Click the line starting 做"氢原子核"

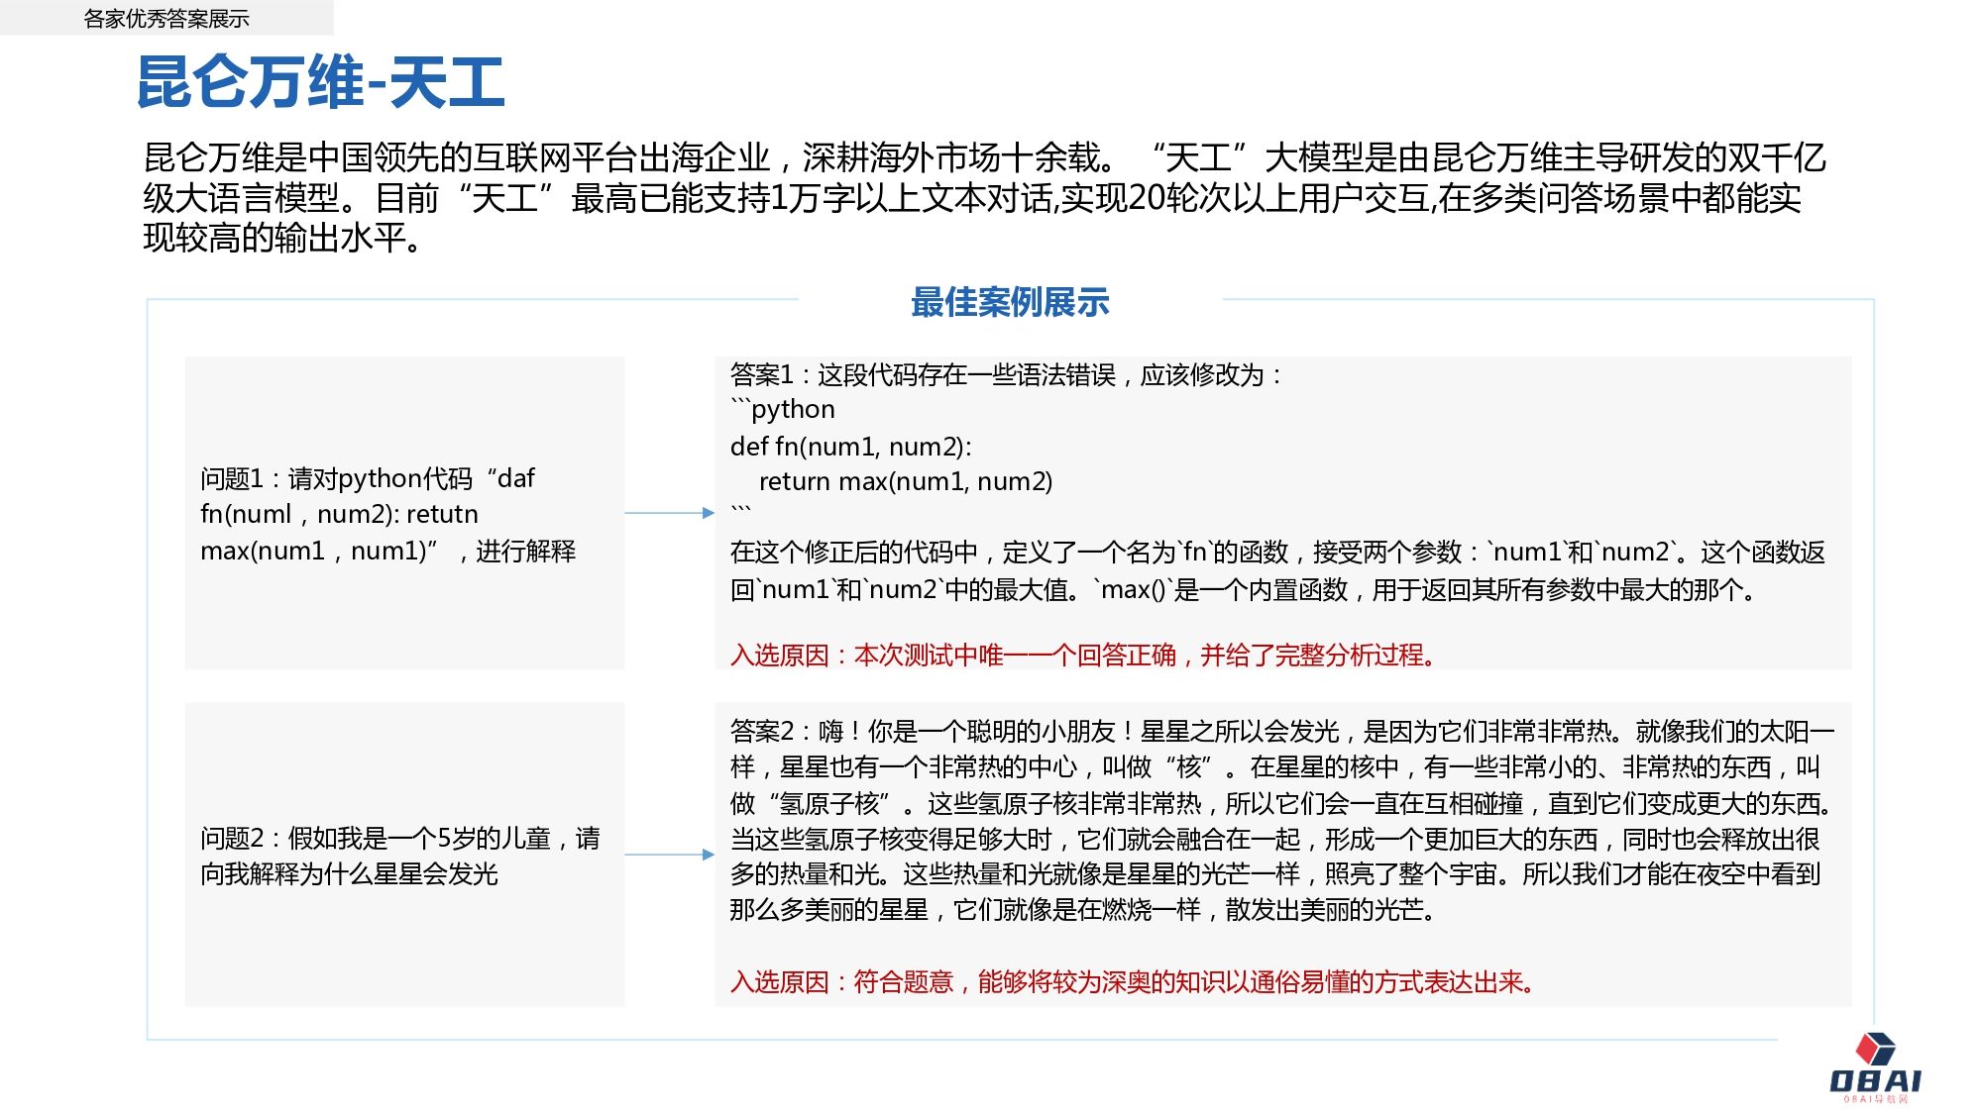1282,802
